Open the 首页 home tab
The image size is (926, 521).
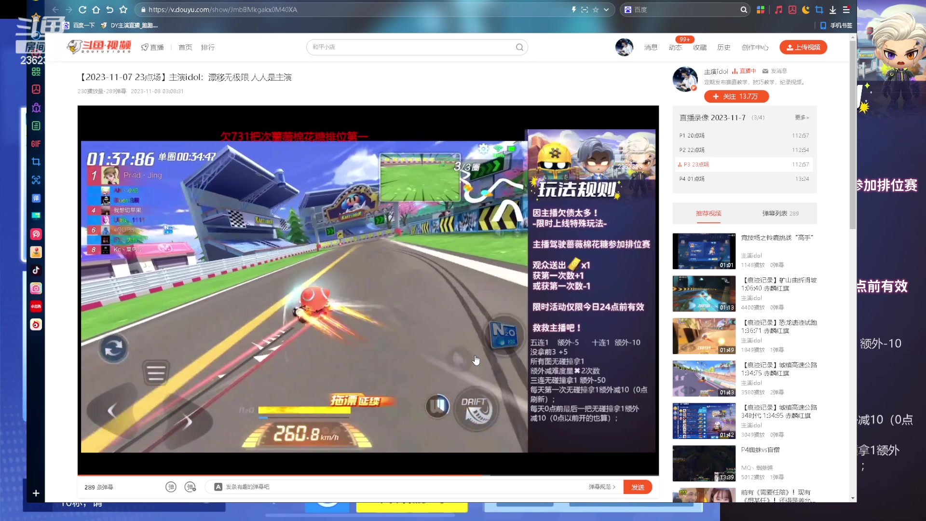tap(185, 47)
